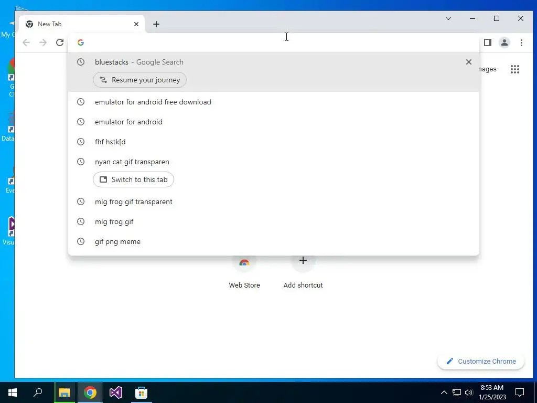Image resolution: width=537 pixels, height=403 pixels.
Task: Remove the bluestacks suggestion with X
Action: tap(468, 62)
